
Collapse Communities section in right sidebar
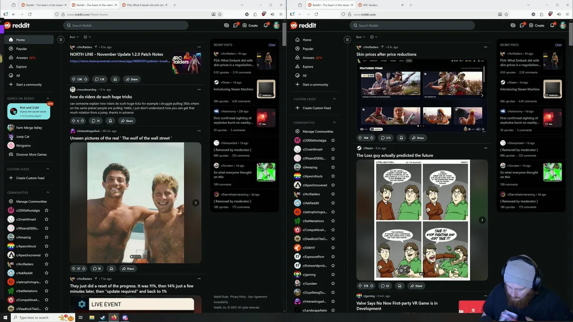click(x=334, y=123)
